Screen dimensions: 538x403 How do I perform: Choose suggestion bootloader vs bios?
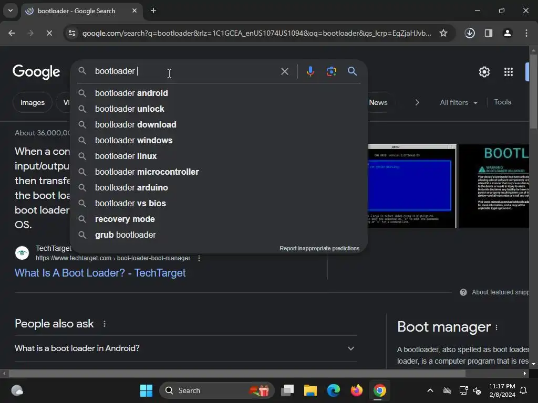(x=219, y=203)
